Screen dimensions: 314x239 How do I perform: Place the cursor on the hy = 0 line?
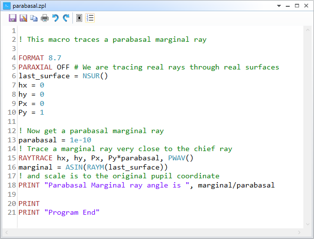point(31,94)
